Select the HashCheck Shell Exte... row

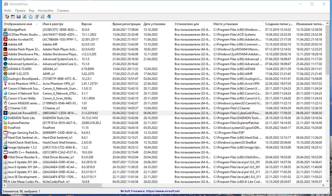click(x=164, y=143)
